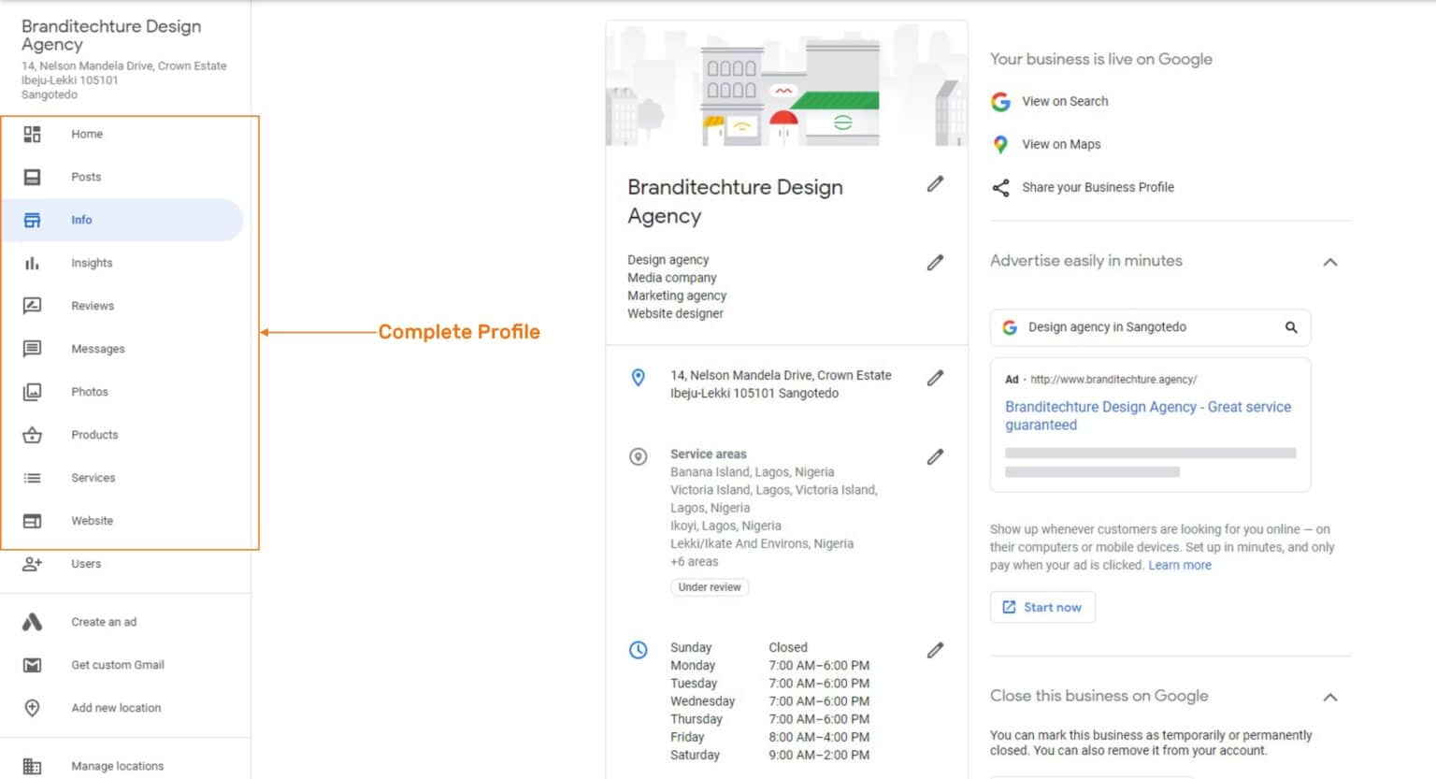
Task: Open the Reviews menu item
Action: pos(122,306)
